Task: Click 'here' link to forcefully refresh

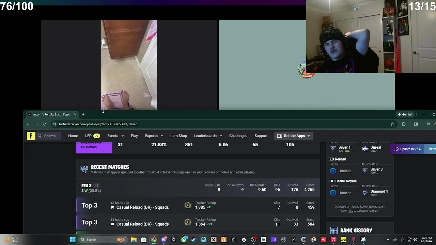Action: [351, 211]
